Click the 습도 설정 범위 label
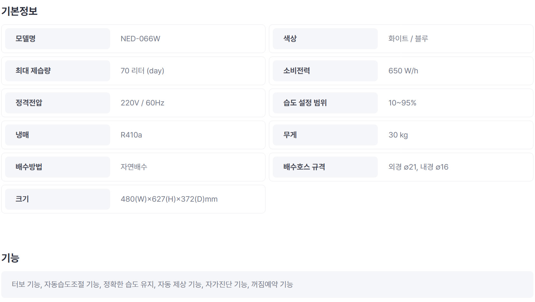The width and height of the screenshot is (535, 302). (x=305, y=103)
